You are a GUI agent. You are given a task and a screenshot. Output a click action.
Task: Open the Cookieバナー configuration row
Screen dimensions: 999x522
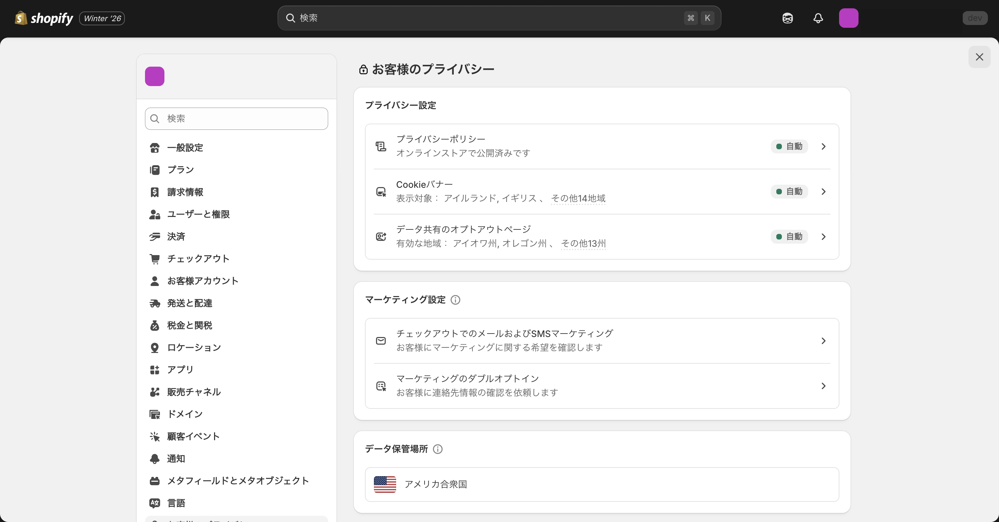(601, 191)
